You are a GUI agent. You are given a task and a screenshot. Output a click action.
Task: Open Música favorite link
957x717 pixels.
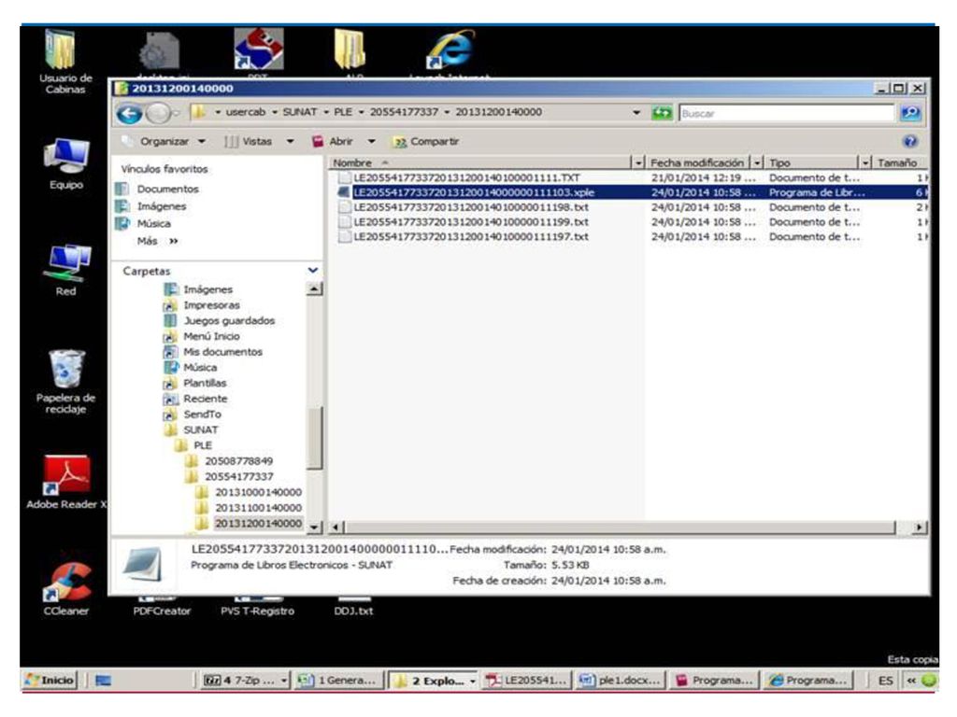(x=154, y=224)
